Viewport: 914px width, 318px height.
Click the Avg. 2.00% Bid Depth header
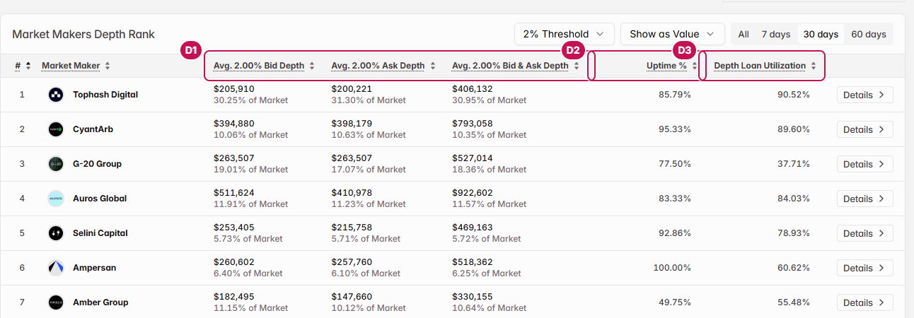coord(259,66)
